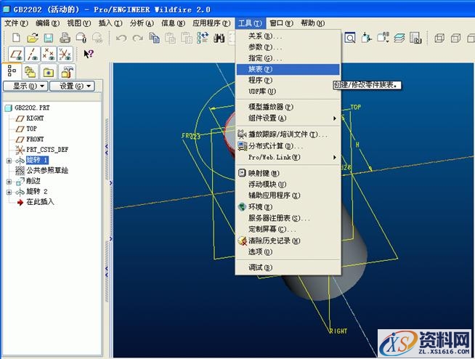Choose 映射键(M) menu entry

tap(288, 174)
